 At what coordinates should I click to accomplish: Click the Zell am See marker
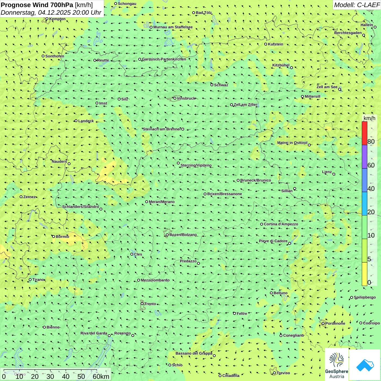point(340,89)
